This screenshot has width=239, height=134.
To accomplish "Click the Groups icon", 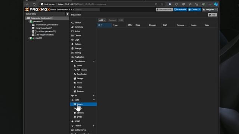I will click(x=75, y=79).
